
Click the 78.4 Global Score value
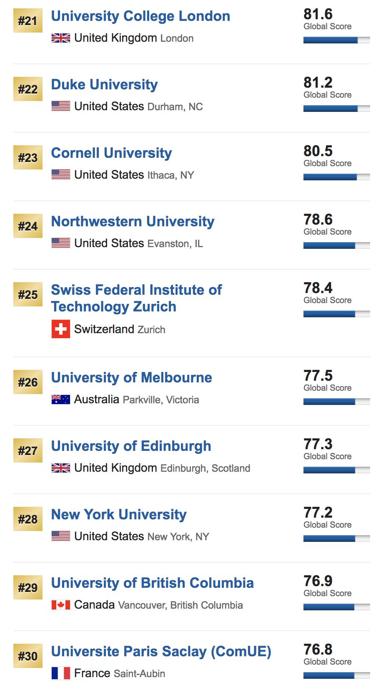[x=318, y=288]
